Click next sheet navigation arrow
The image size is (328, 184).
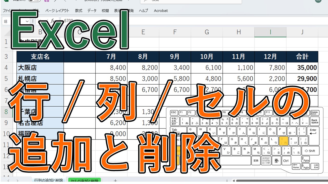click(17, 180)
